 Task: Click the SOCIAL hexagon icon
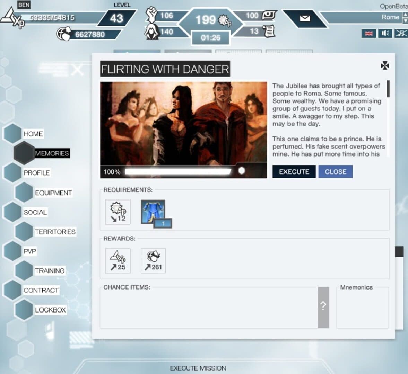click(x=12, y=212)
